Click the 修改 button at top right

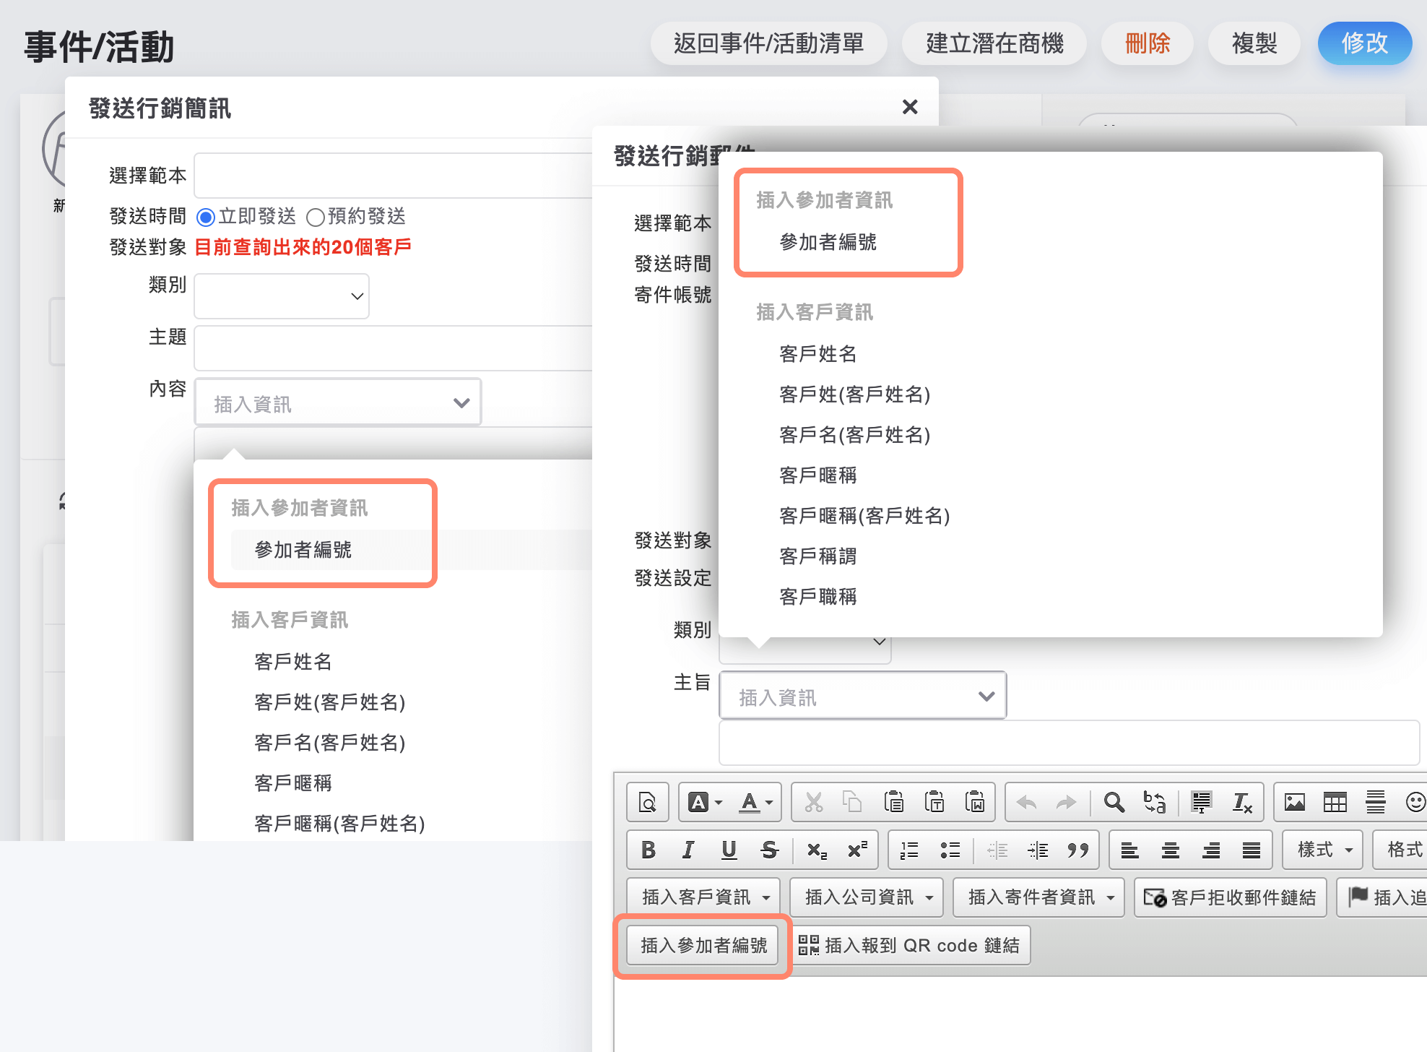click(x=1364, y=43)
